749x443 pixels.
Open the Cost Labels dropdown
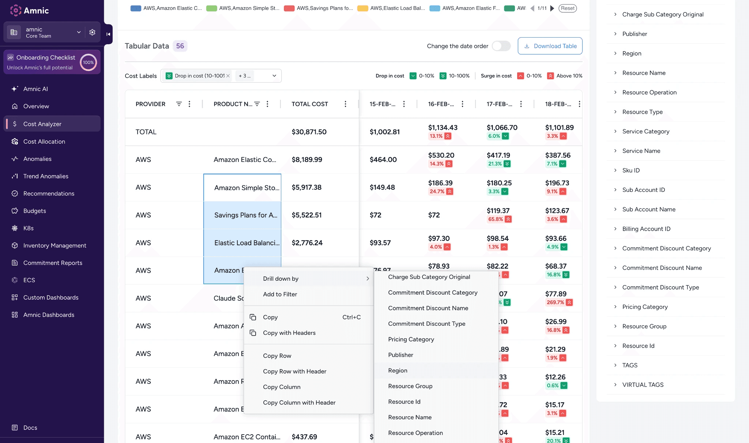(274, 76)
